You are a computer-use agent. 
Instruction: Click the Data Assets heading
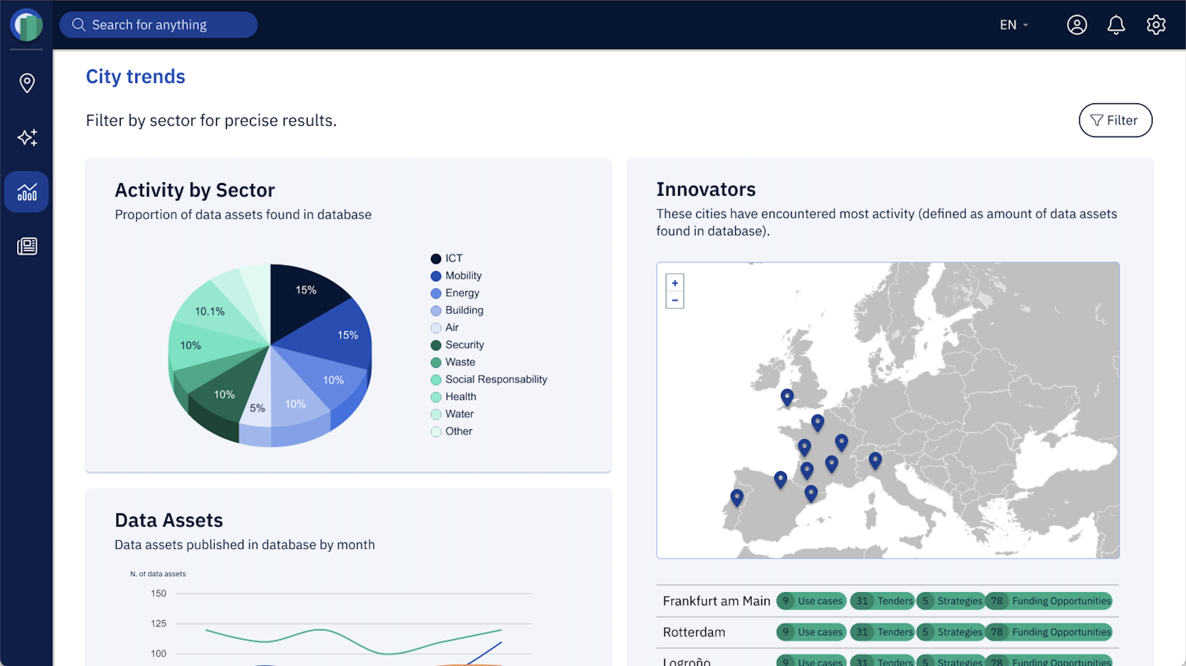[x=168, y=521]
